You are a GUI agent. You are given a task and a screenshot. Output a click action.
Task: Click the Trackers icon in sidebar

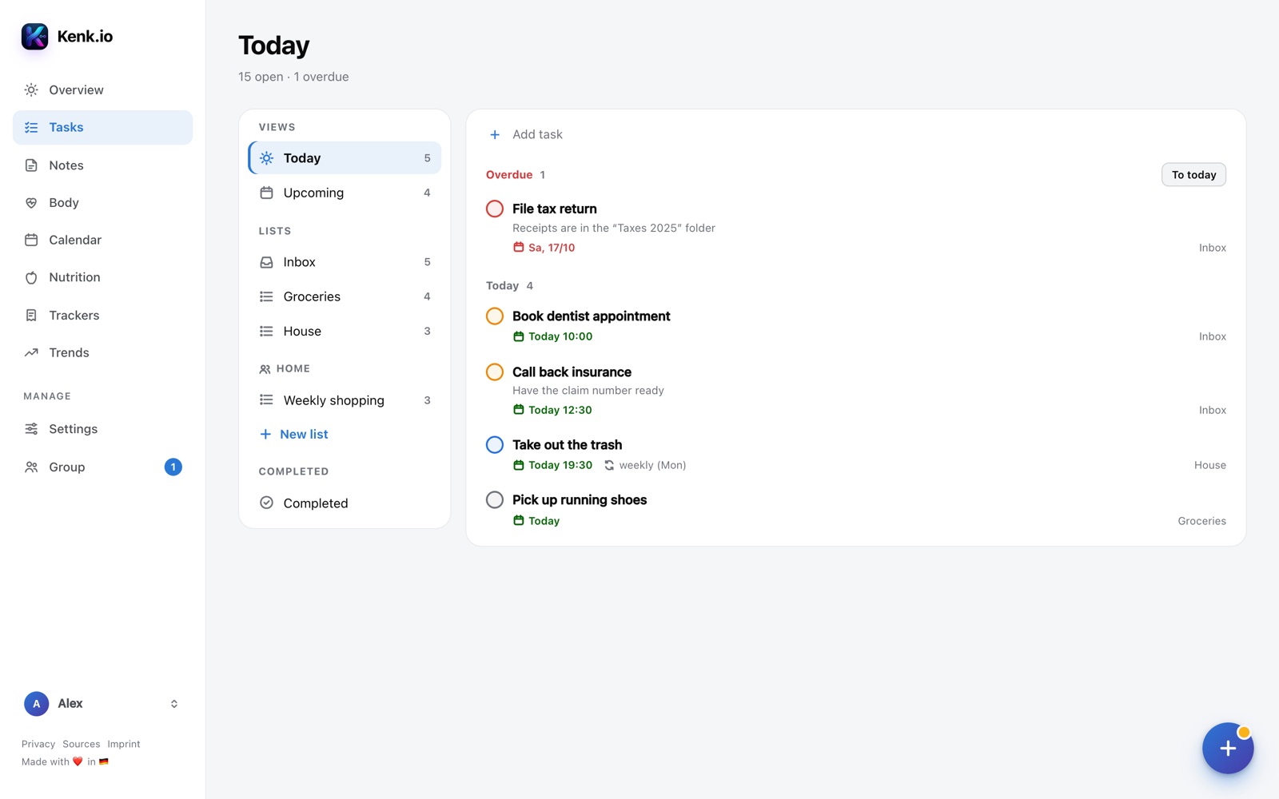click(x=31, y=316)
